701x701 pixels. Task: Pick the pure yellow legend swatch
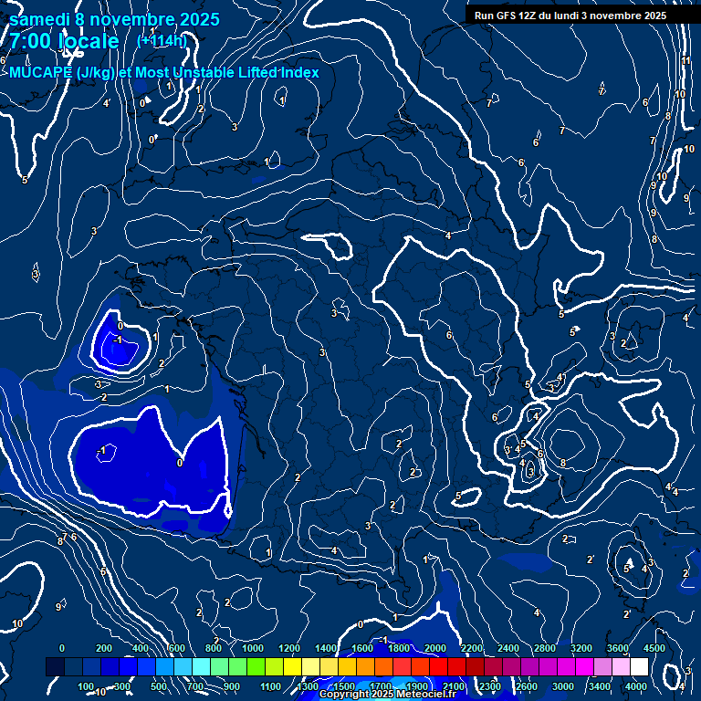tap(293, 666)
